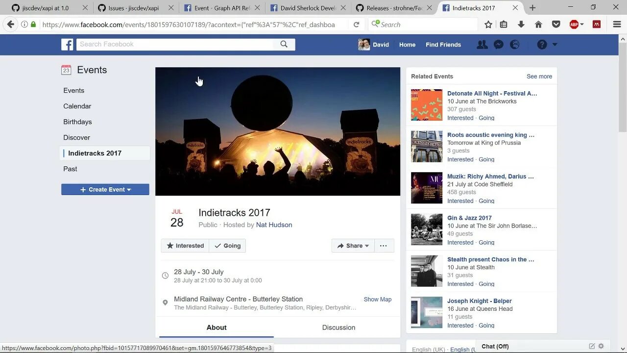
Task: Open the browser downloads arrow icon
Action: click(521, 25)
